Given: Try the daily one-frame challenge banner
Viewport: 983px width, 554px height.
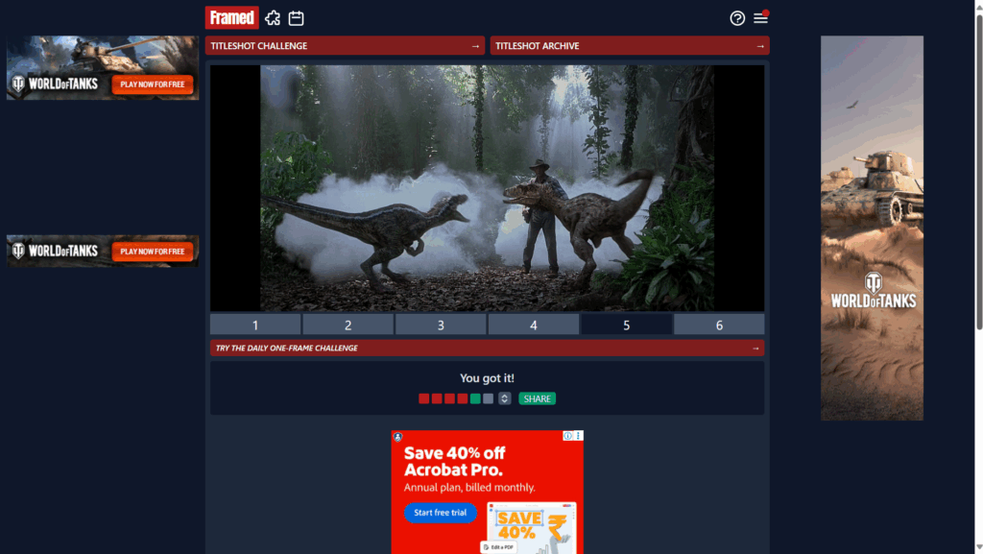Looking at the screenshot, I should 487,348.
